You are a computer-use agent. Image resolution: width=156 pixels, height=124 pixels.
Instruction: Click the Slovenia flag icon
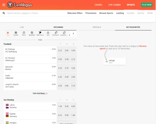point(7,107)
